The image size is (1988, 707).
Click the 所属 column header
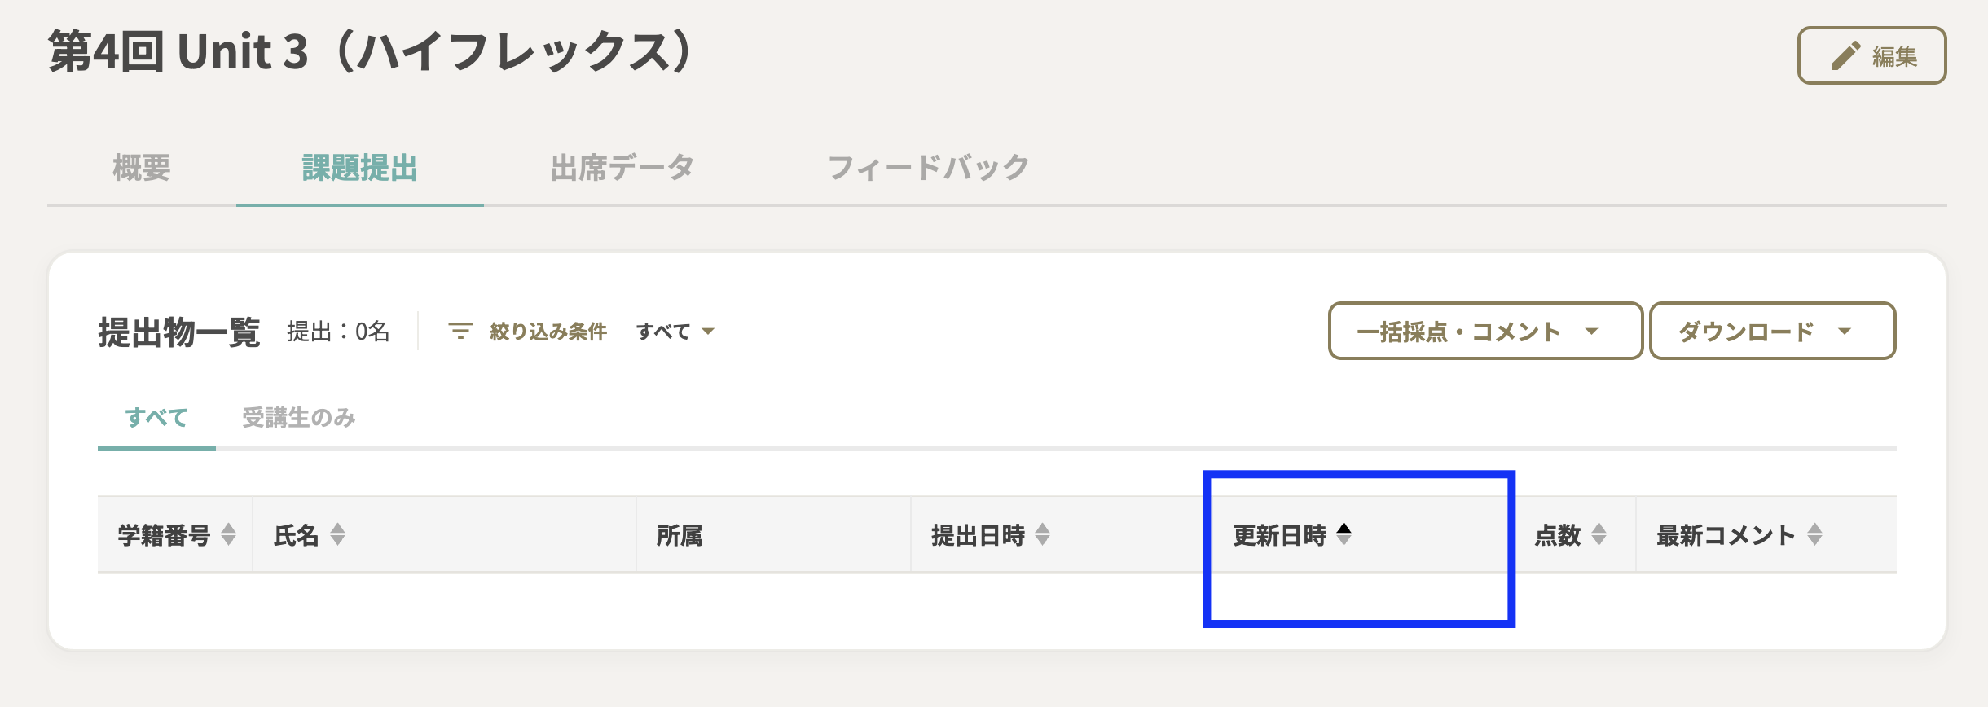(679, 535)
